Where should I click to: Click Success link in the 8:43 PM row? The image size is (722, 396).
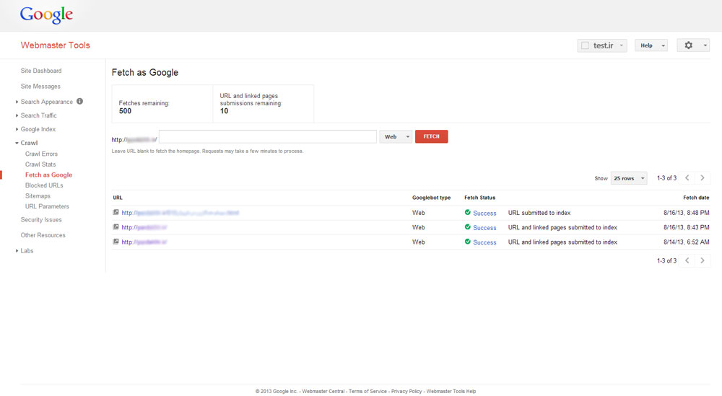[484, 228]
